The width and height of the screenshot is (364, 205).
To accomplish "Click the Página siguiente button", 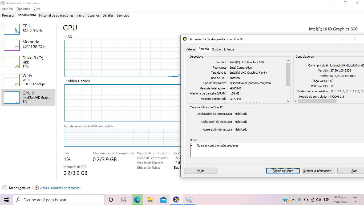I will 283,171.
